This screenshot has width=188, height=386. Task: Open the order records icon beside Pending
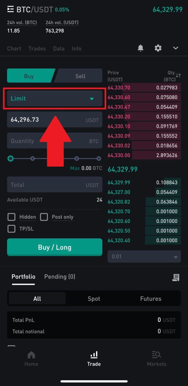[x=176, y=277]
